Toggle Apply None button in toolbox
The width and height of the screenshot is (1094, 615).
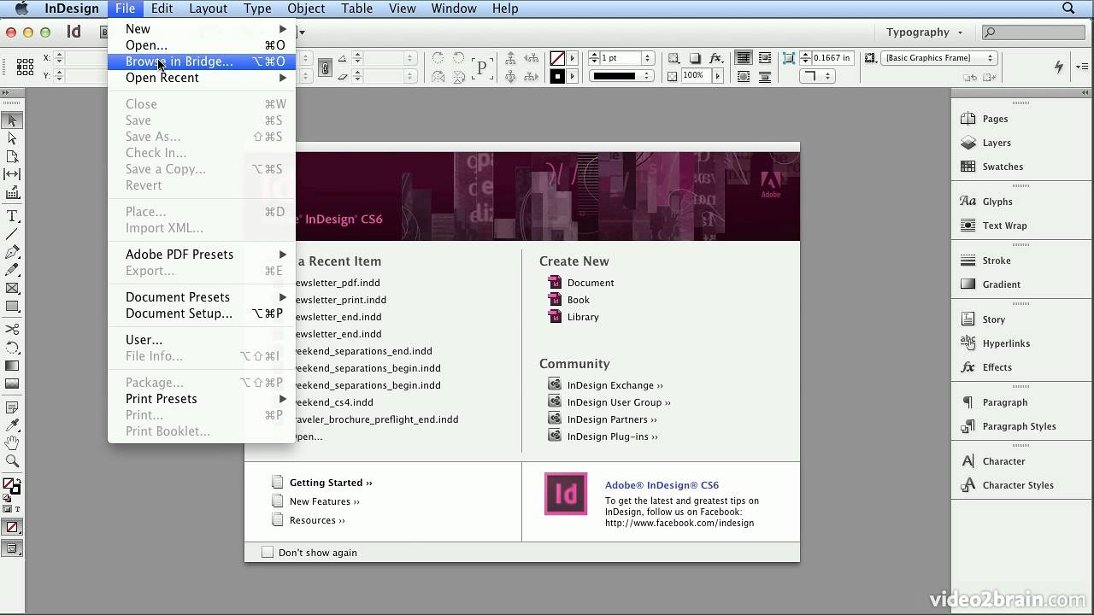(12, 528)
